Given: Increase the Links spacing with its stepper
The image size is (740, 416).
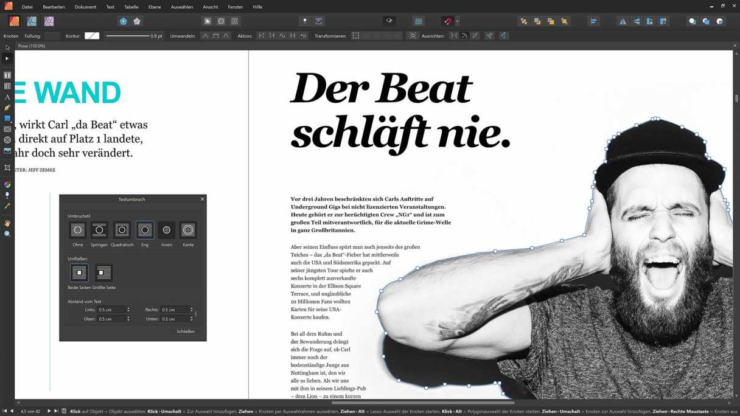Looking at the screenshot, I should coord(130,308).
